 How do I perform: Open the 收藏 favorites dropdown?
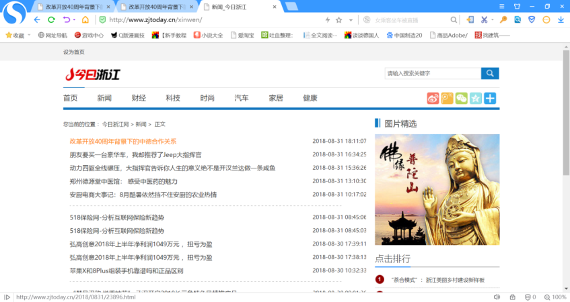tap(15, 35)
